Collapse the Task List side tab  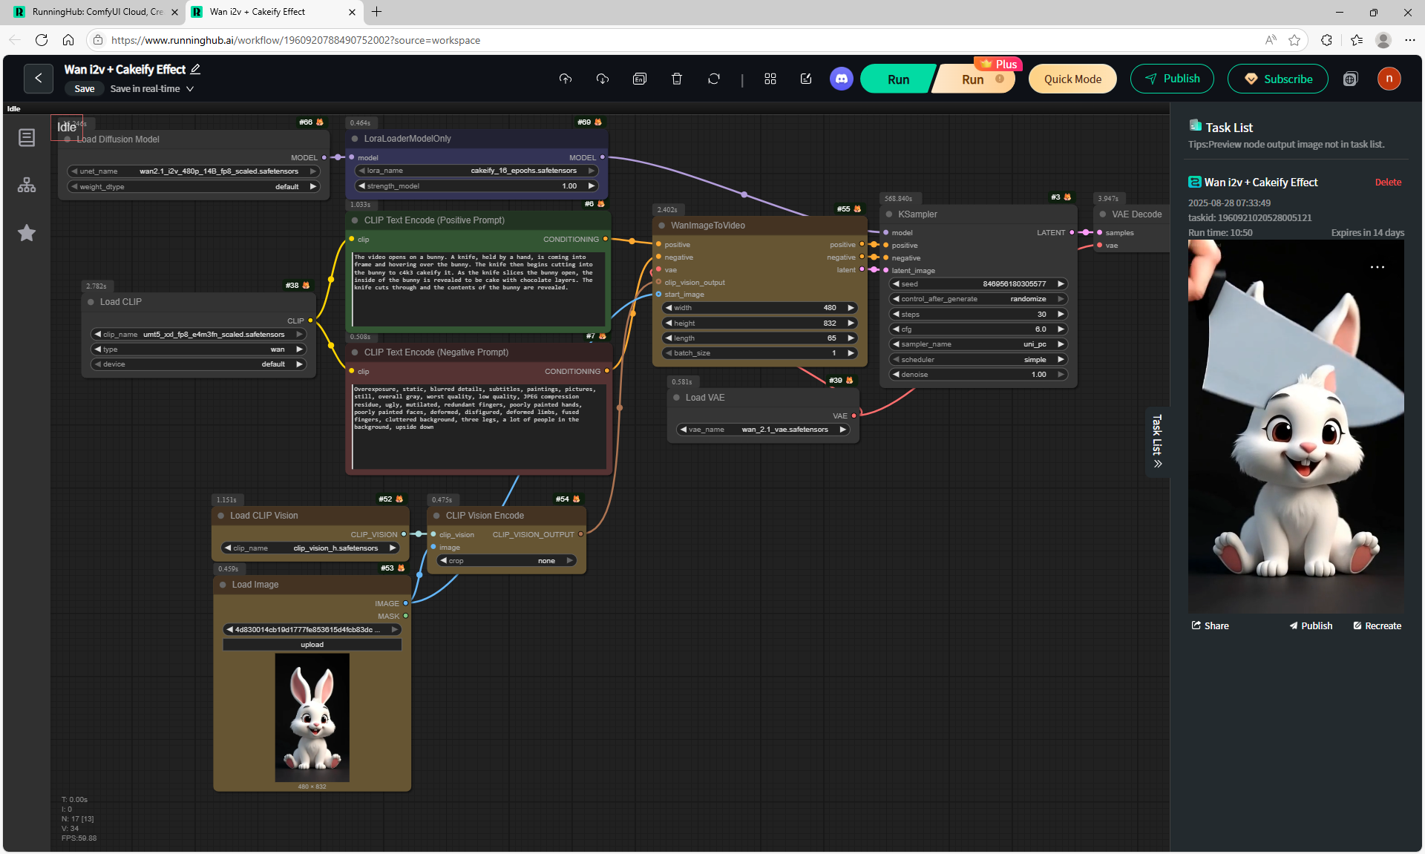(x=1157, y=442)
